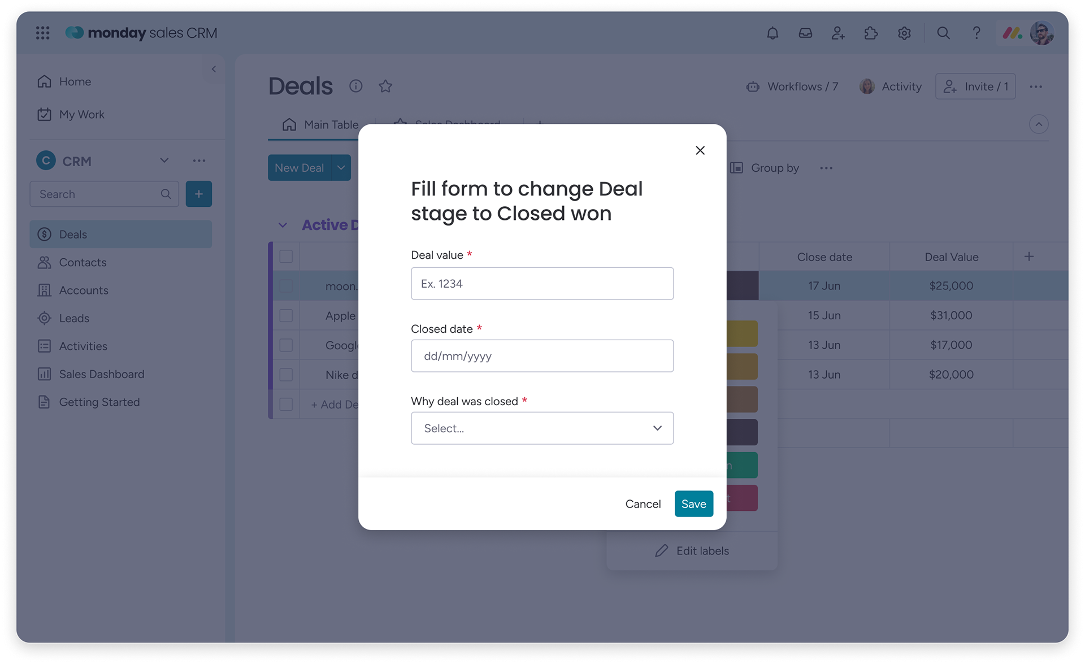The height and width of the screenshot is (664, 1085).
Task: Star the Deals board as favorite
Action: pyautogui.click(x=385, y=86)
